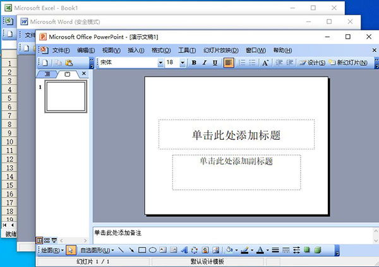Screen dimensions: 379x267
Task: Open shadow style options
Action: [307, 250]
